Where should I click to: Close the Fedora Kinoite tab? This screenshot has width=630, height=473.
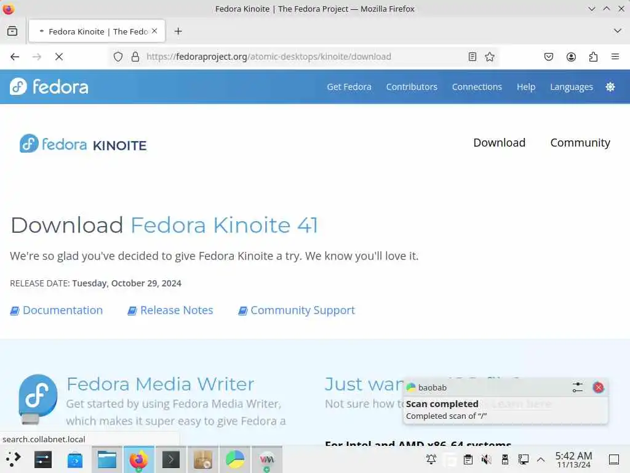tap(154, 31)
